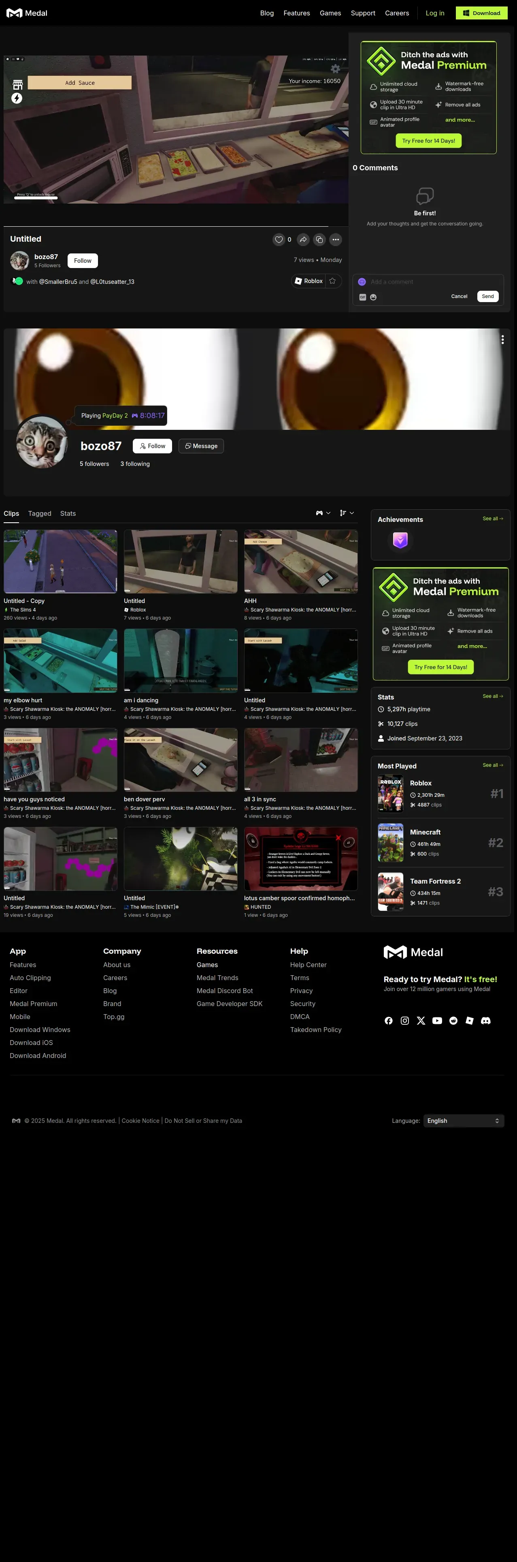See all Achievements

tap(493, 519)
